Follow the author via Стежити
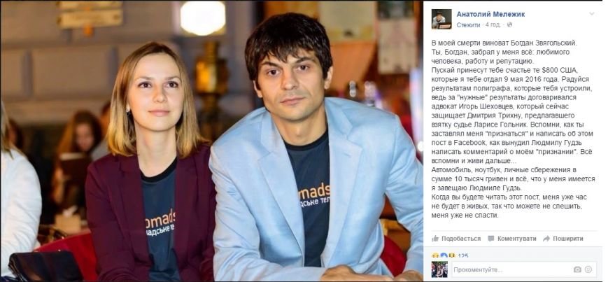 point(468,24)
